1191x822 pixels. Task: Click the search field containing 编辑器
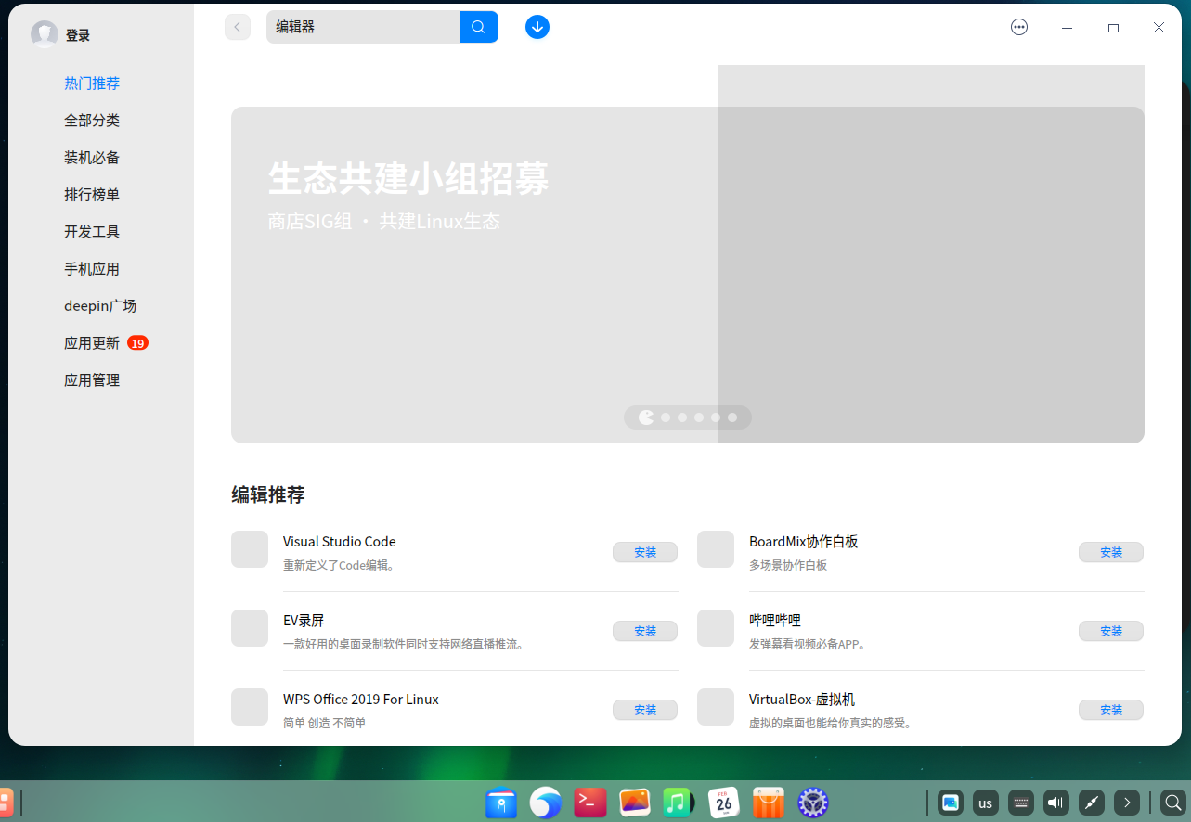[362, 27]
